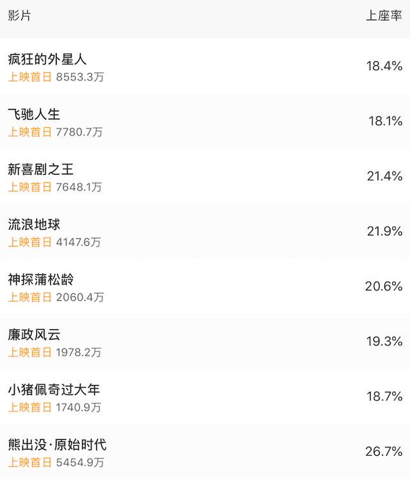Click the 上映首日 4147.6万 box office text
The height and width of the screenshot is (479, 410).
[54, 242]
